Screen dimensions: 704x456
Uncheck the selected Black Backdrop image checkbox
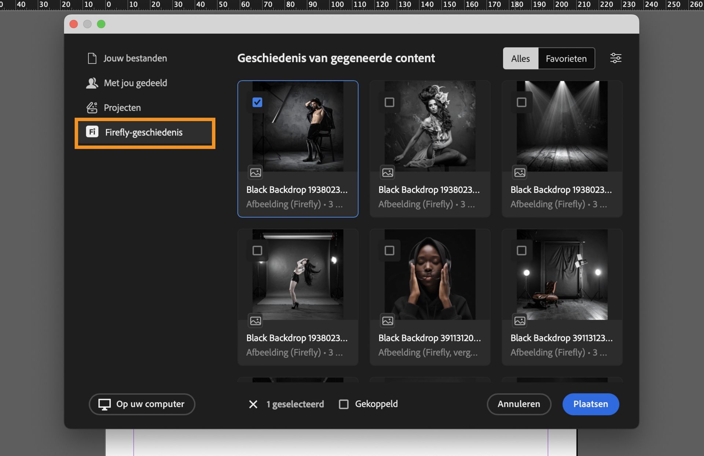pos(257,102)
